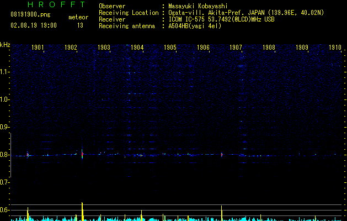Viewport: 347px width, 221px height.
Task: Click the 0.6 kHz axis label
Action: [x=4, y=210]
